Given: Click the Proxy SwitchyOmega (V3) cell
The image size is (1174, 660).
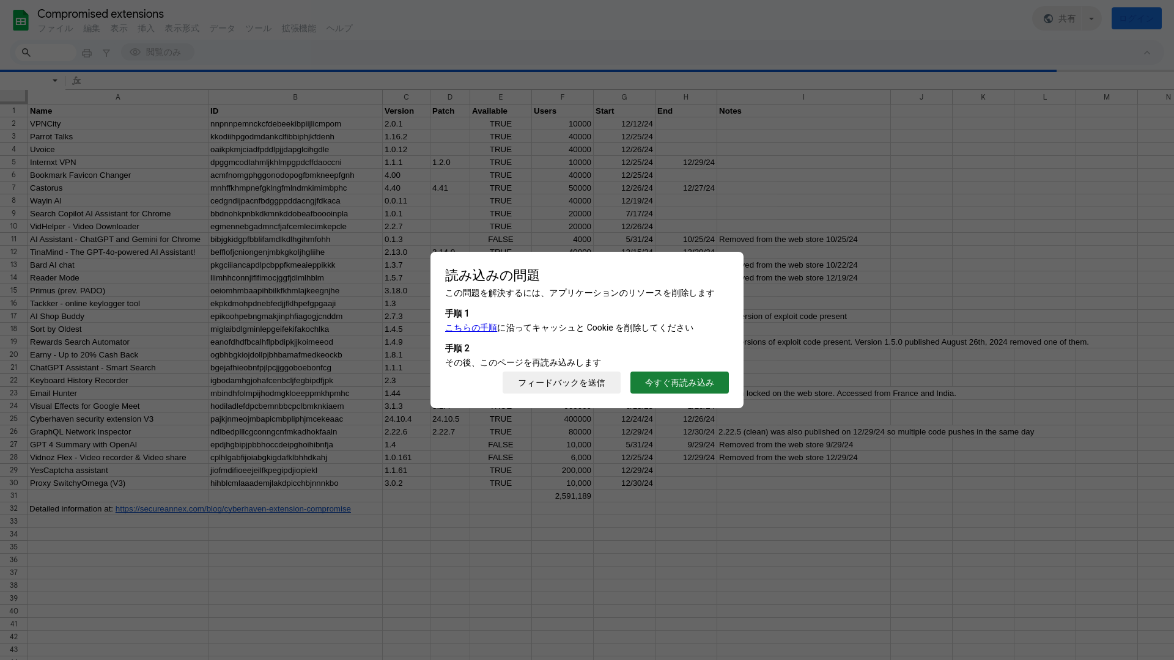Looking at the screenshot, I should 118,483.
